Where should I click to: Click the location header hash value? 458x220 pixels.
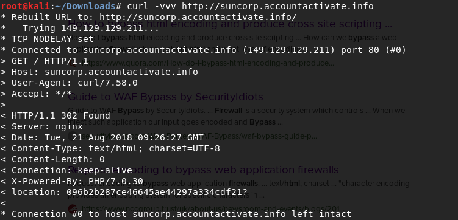click(x=157, y=192)
